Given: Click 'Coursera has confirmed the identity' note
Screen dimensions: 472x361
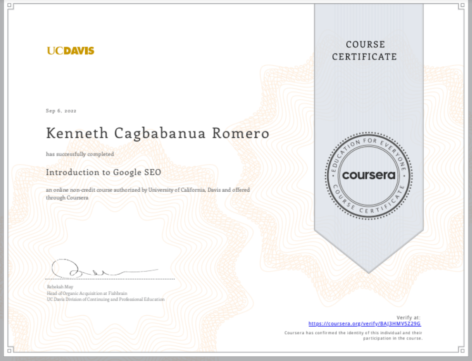Looking at the screenshot, I should point(353,336).
